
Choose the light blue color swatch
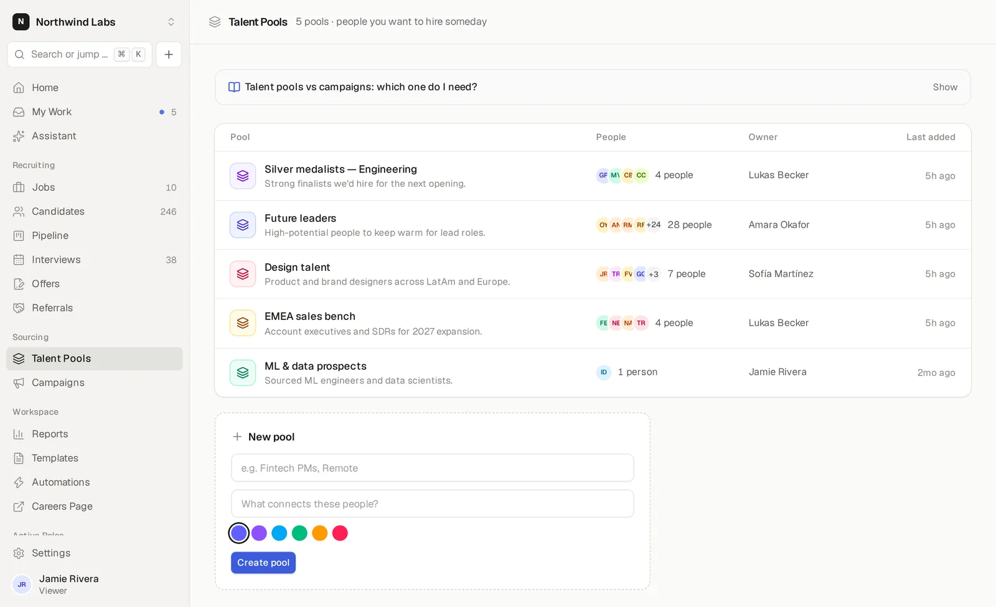click(280, 533)
